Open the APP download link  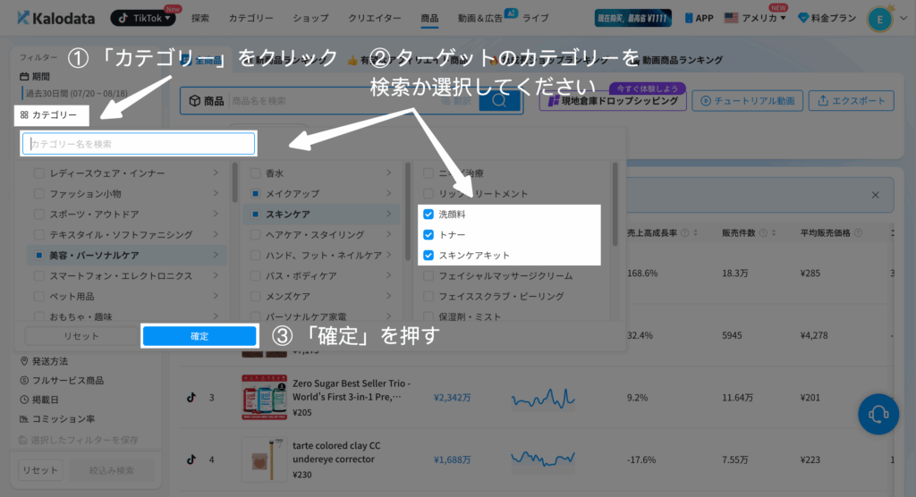pyautogui.click(x=700, y=18)
